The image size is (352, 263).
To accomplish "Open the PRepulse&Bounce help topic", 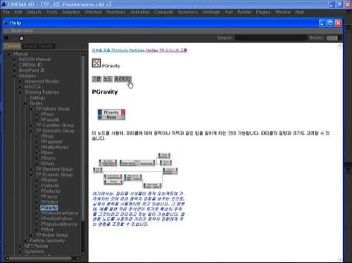I will [x=59, y=224].
